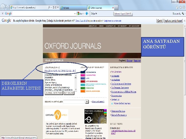Open browser Home icon
The image size is (186, 139).
tap(177, 7)
